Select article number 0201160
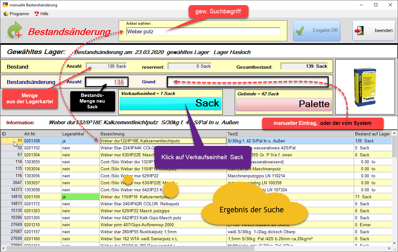Screen dimensions: 398x252 42,239
